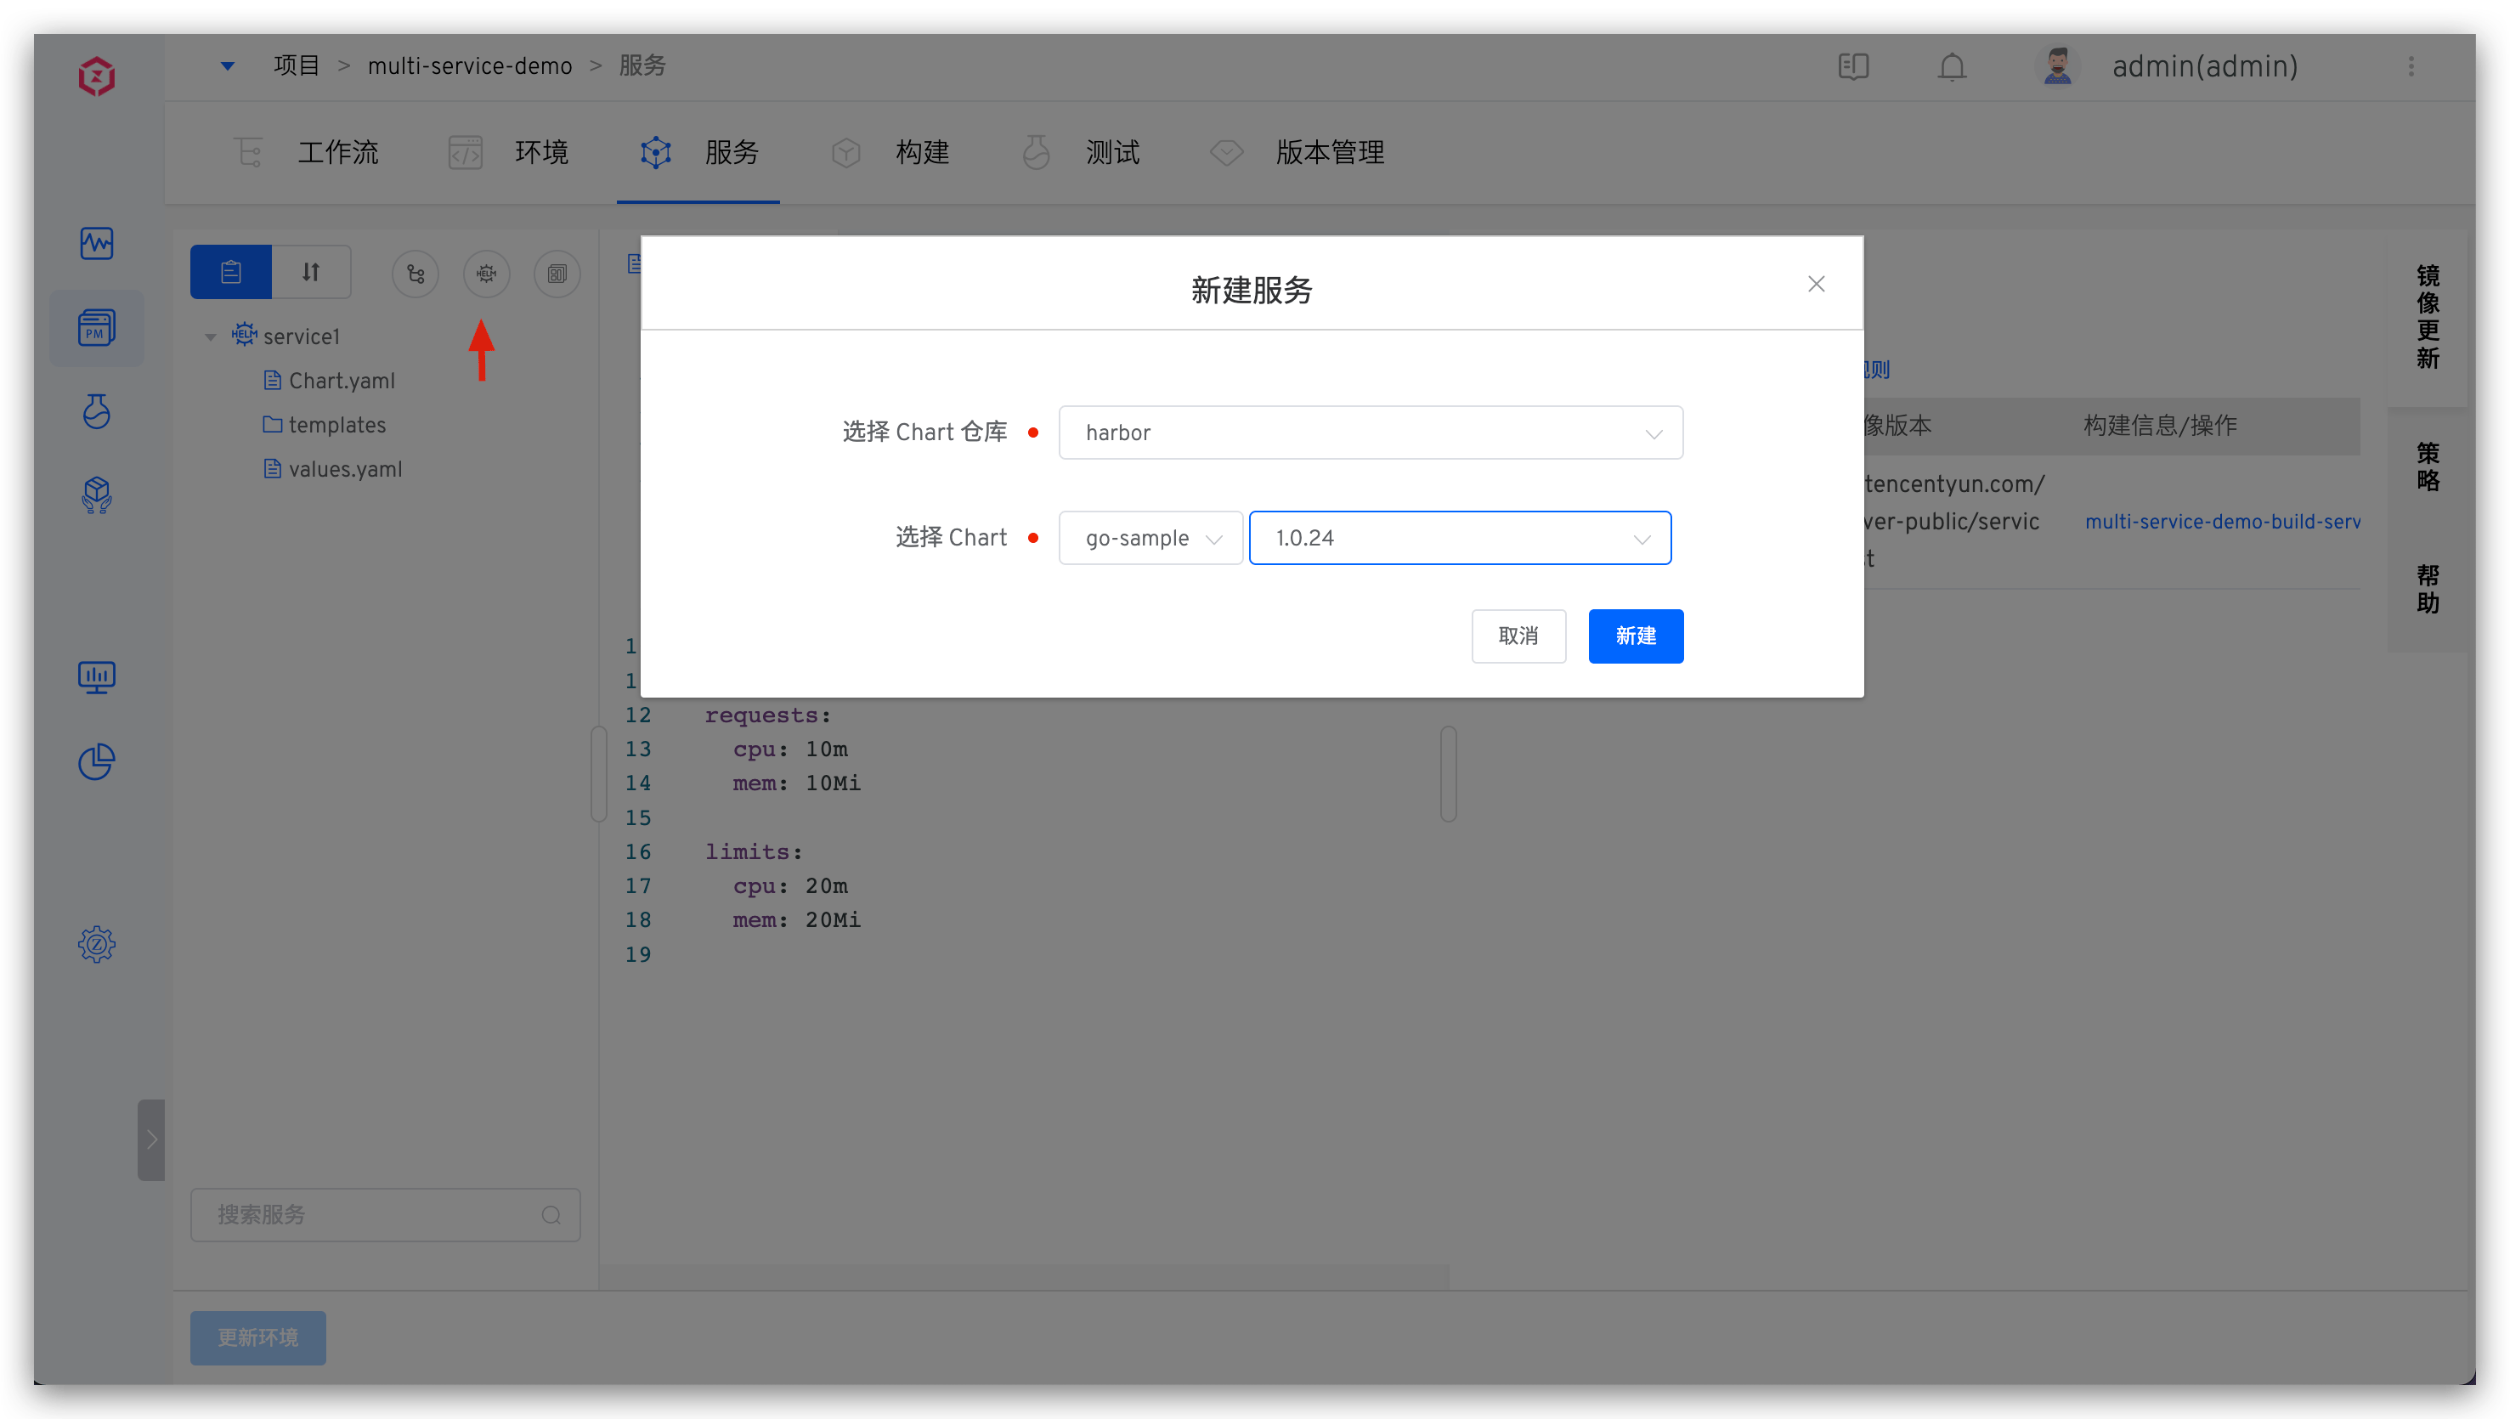The image size is (2510, 1419).
Task: Open the data insight pie chart icon
Action: [x=97, y=761]
